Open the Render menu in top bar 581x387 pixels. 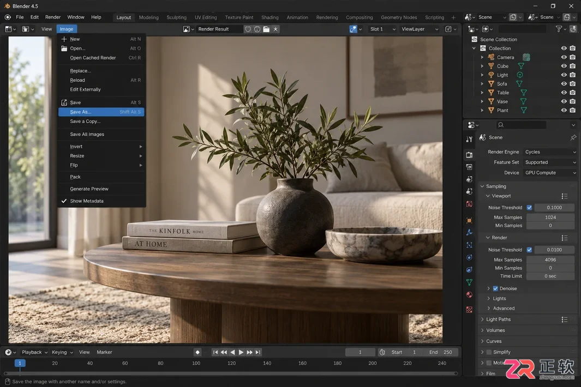[x=53, y=17]
